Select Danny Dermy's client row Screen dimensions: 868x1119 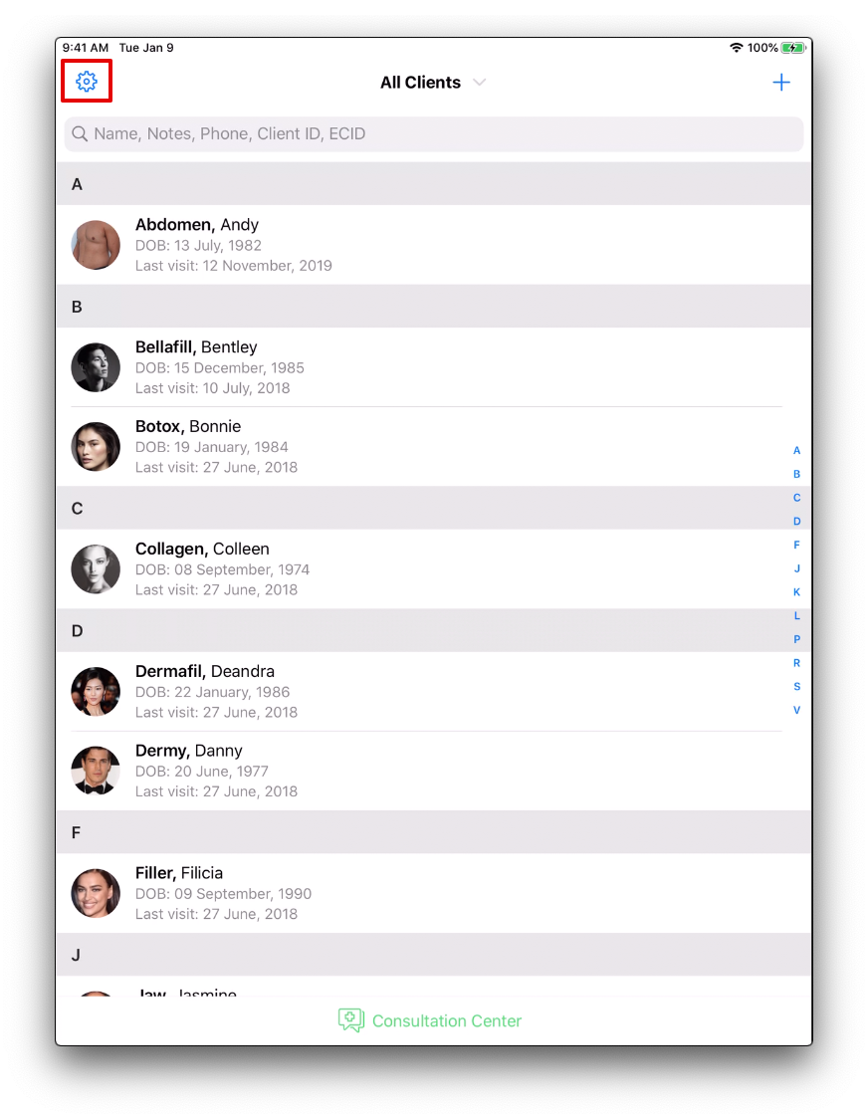[x=433, y=771]
